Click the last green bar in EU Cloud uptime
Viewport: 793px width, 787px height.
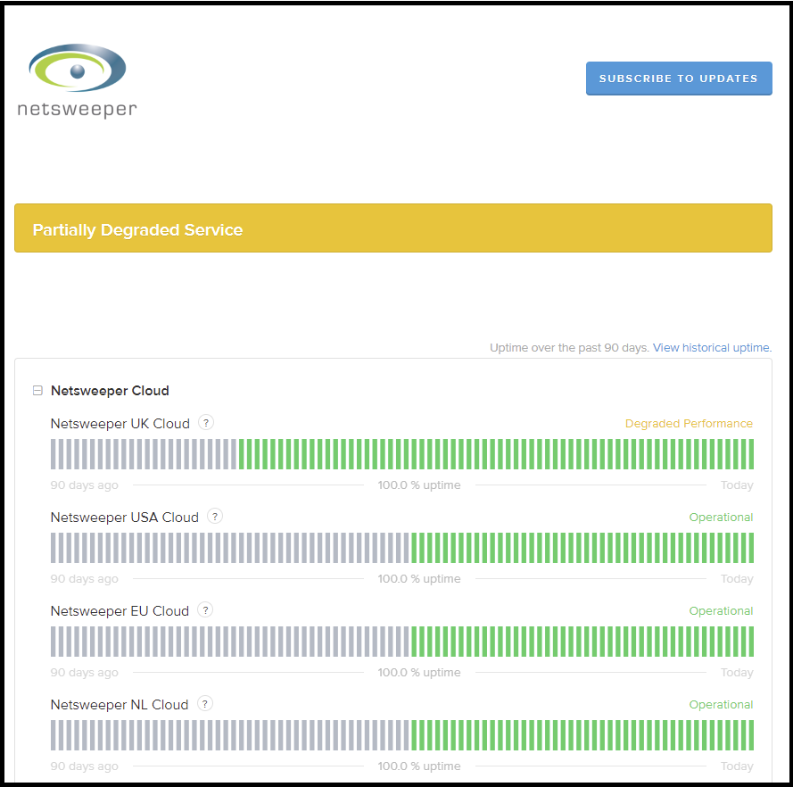pyautogui.click(x=751, y=642)
